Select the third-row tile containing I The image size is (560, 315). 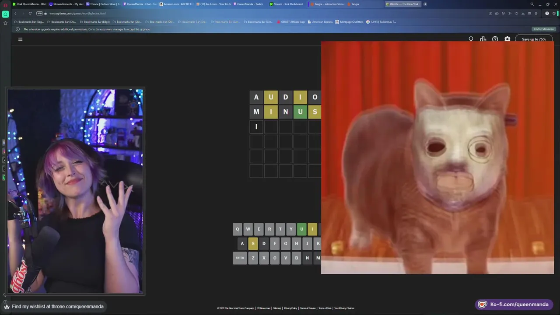click(256, 127)
